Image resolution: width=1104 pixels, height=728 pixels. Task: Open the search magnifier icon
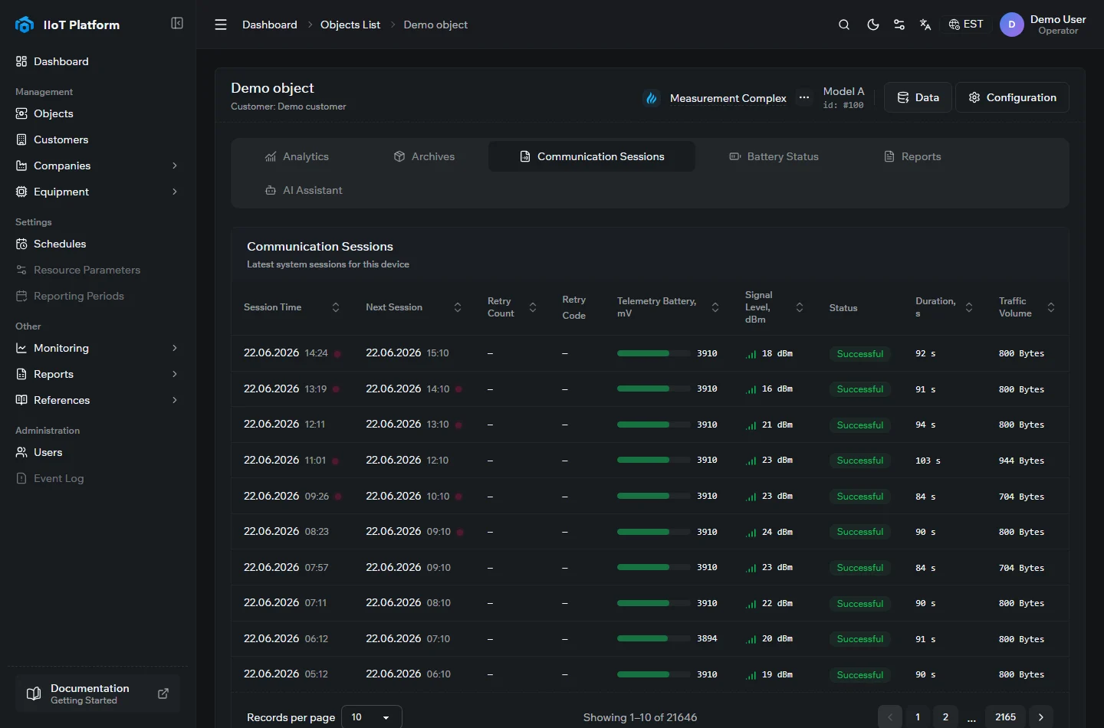[x=844, y=25]
